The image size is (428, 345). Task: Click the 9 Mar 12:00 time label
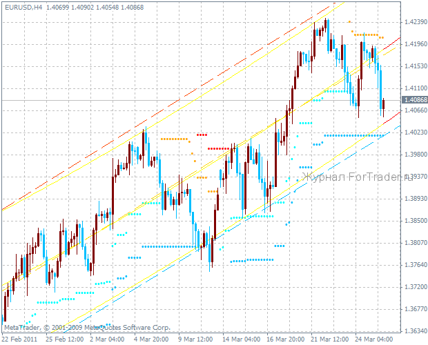point(195,339)
